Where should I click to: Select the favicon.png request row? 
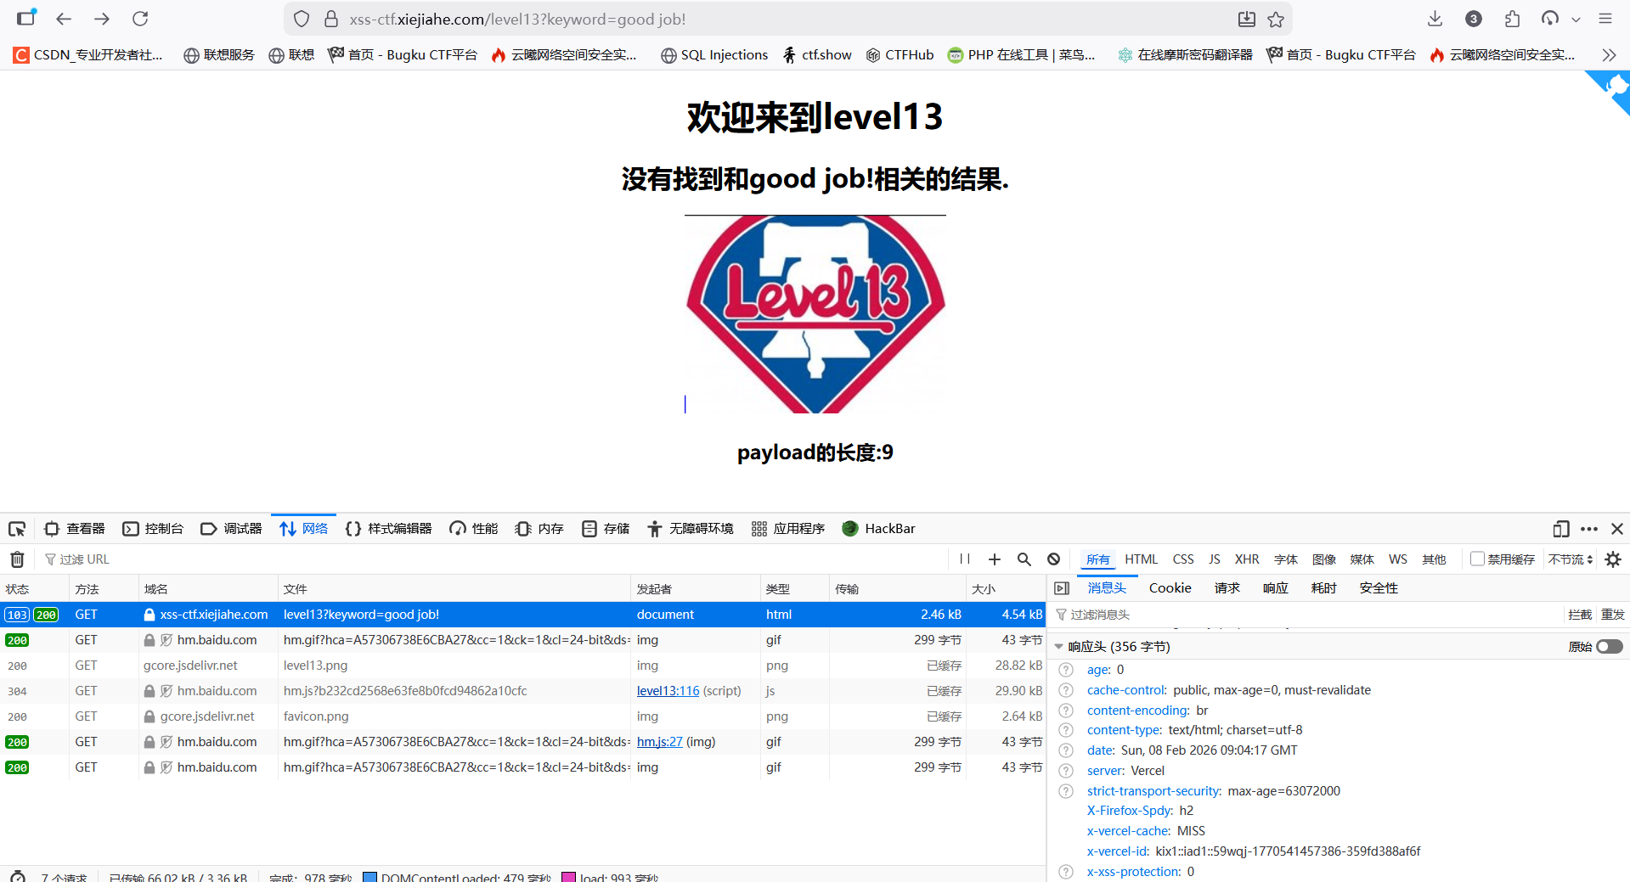tap(522, 716)
